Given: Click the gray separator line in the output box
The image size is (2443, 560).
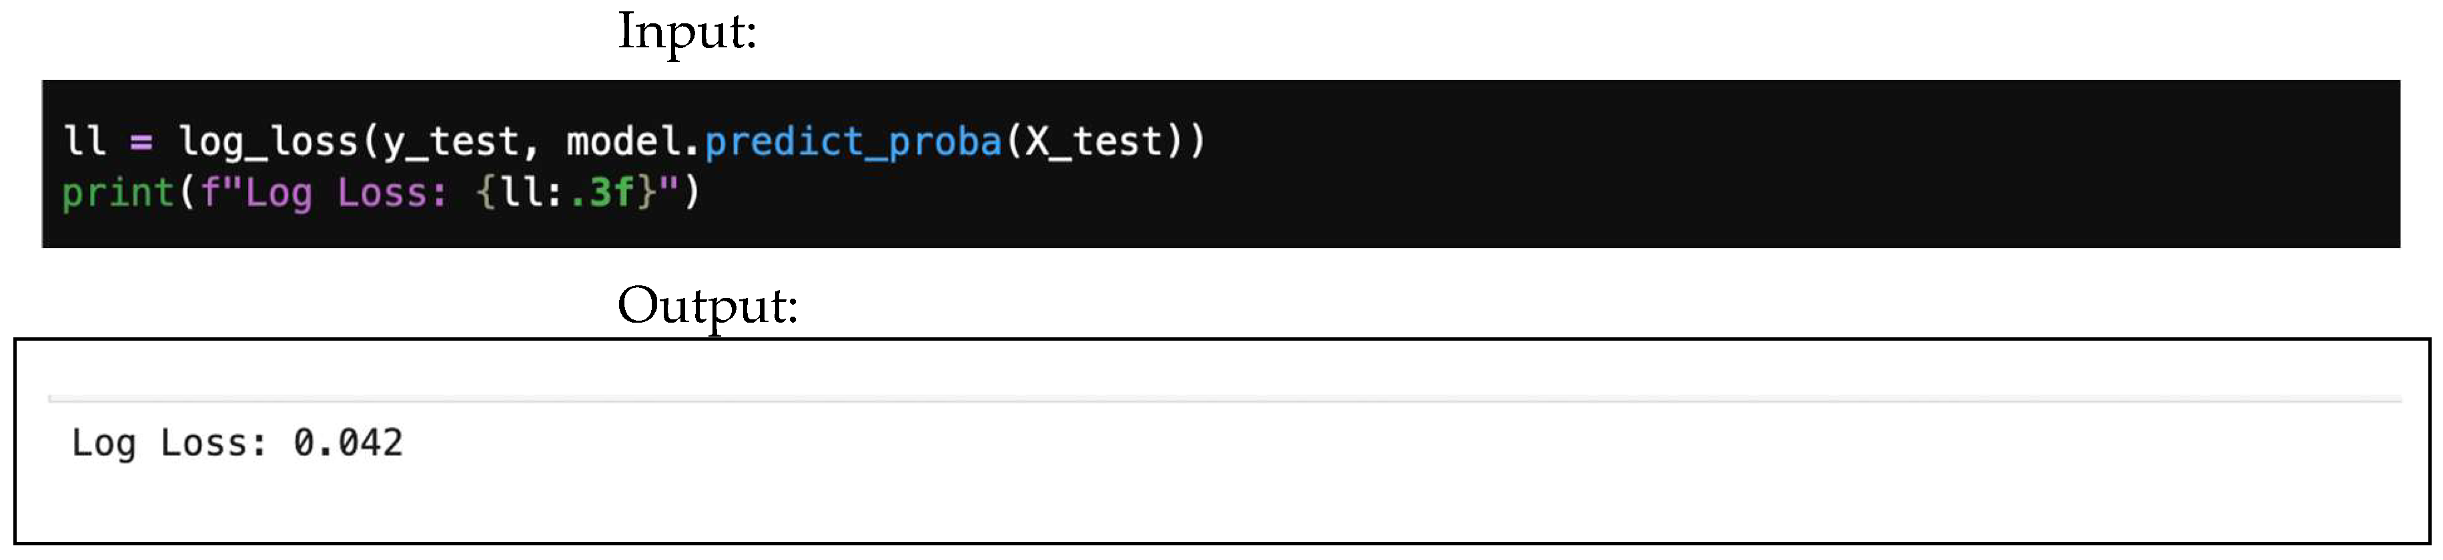Looking at the screenshot, I should coord(1224,400).
